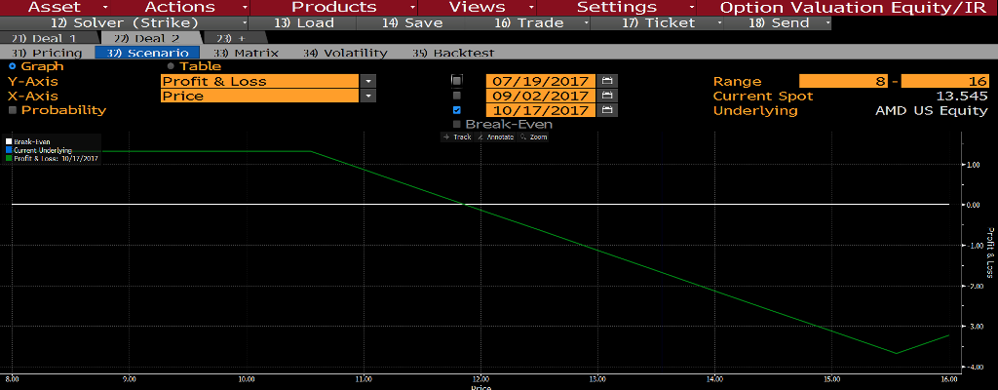Open calendar picker for 07/19/2017 date
Viewport: 998px width, 390px height.
(607, 81)
